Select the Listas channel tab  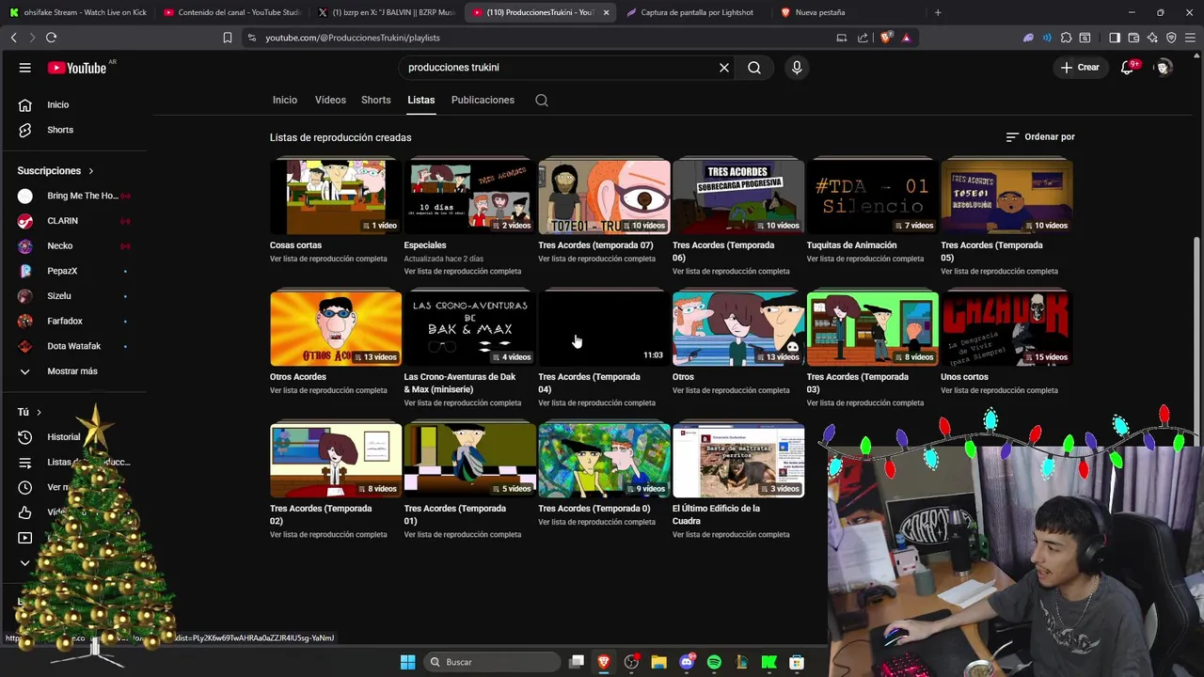[421, 100]
